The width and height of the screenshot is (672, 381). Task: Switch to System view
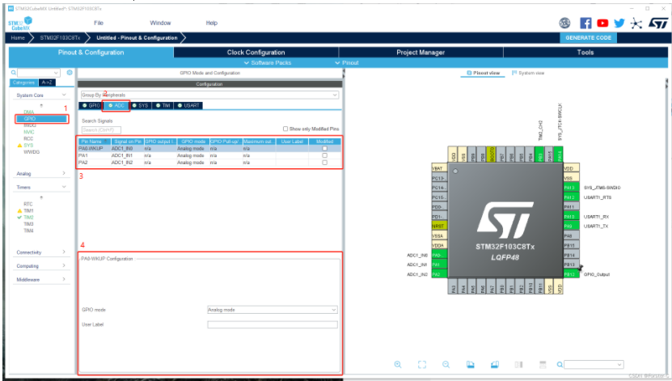[x=528, y=74]
